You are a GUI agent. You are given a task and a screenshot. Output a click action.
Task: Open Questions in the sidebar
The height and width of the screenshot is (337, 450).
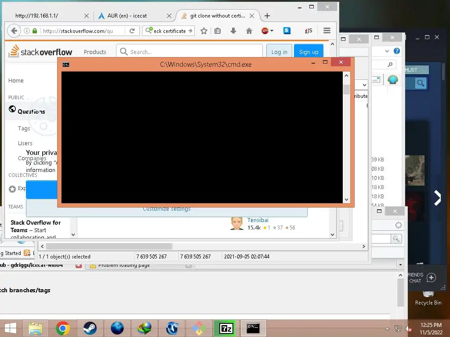click(x=31, y=111)
